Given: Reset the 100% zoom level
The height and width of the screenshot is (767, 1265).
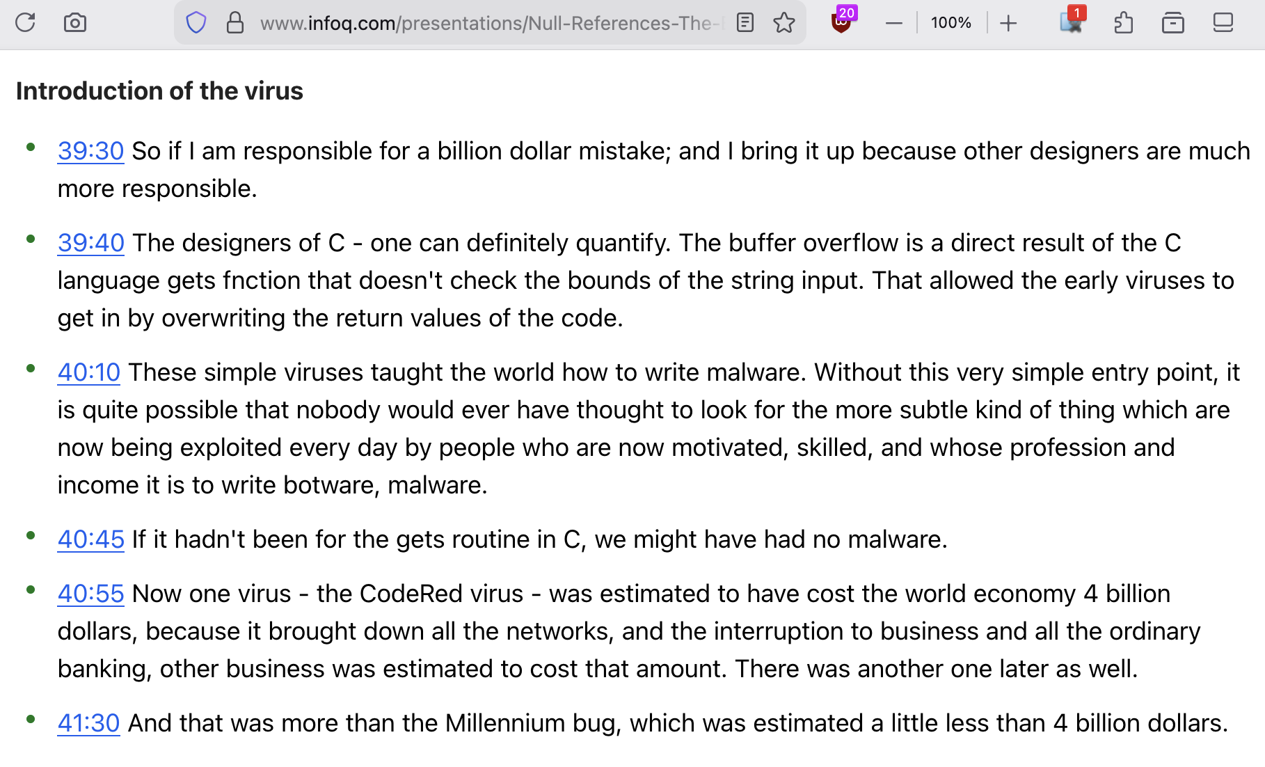Looking at the screenshot, I should tap(950, 23).
